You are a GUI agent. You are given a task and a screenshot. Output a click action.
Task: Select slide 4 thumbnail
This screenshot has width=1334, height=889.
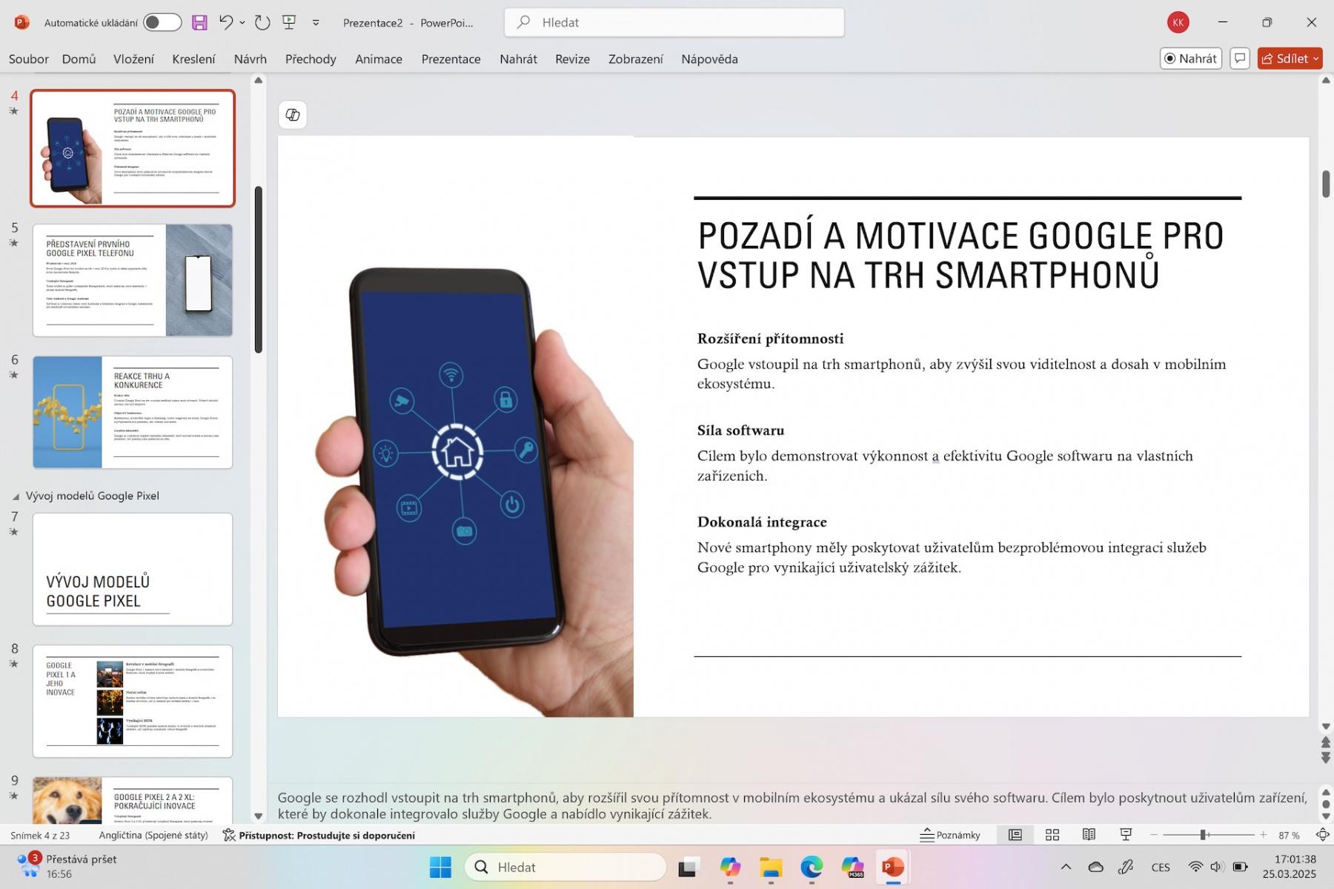pos(133,148)
